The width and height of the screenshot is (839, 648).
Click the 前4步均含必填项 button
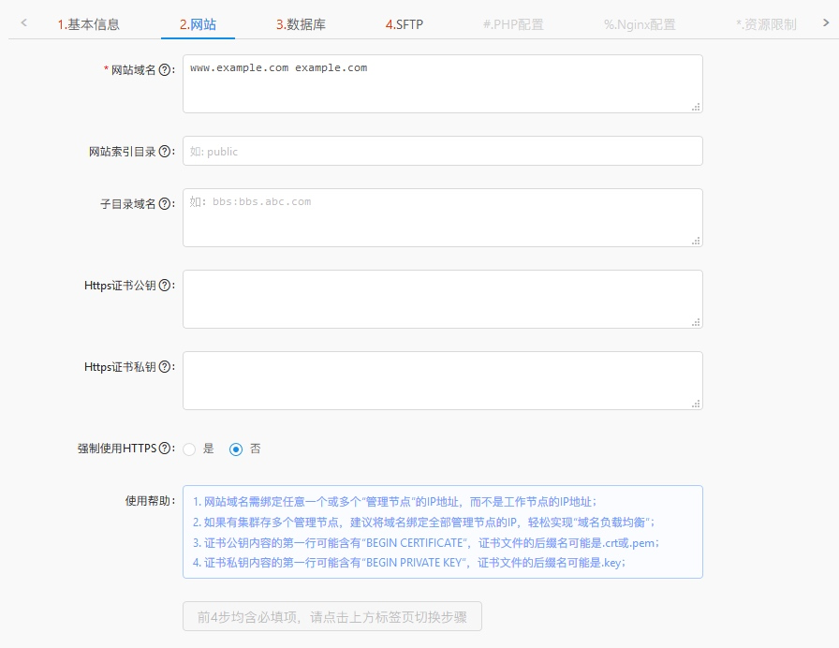pos(332,617)
